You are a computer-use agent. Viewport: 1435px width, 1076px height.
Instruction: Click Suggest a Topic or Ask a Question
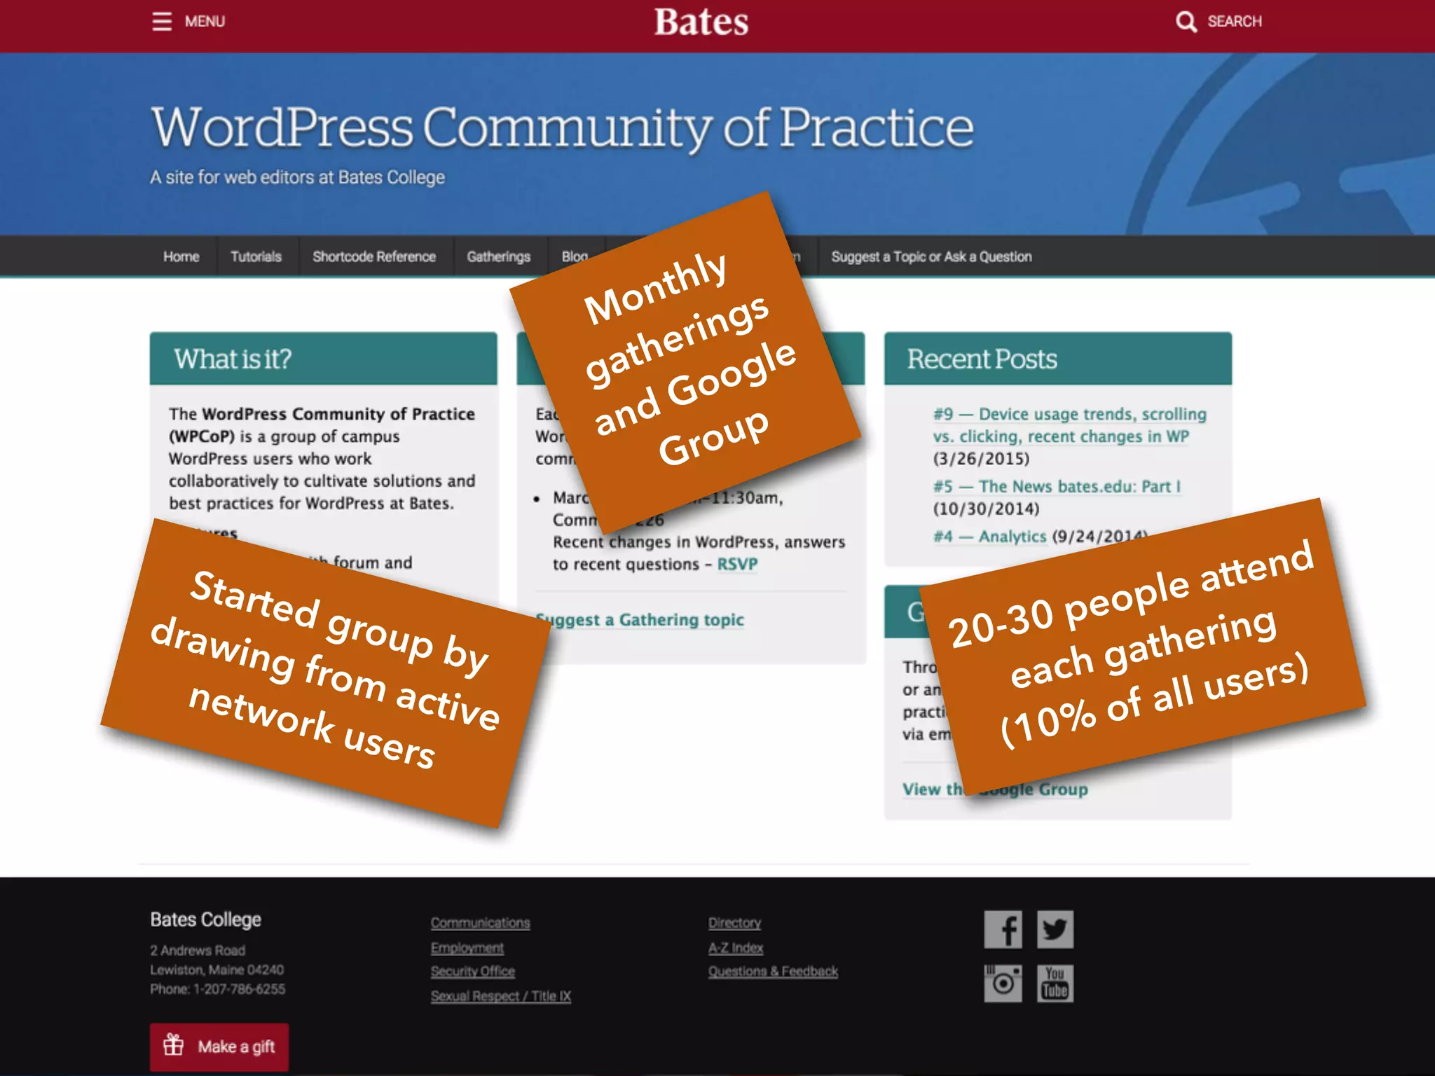tap(931, 256)
